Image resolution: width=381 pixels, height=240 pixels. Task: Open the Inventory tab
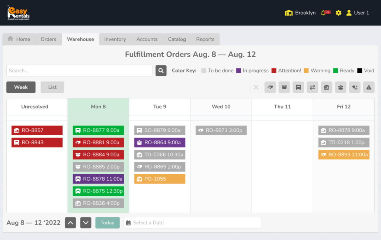point(115,39)
